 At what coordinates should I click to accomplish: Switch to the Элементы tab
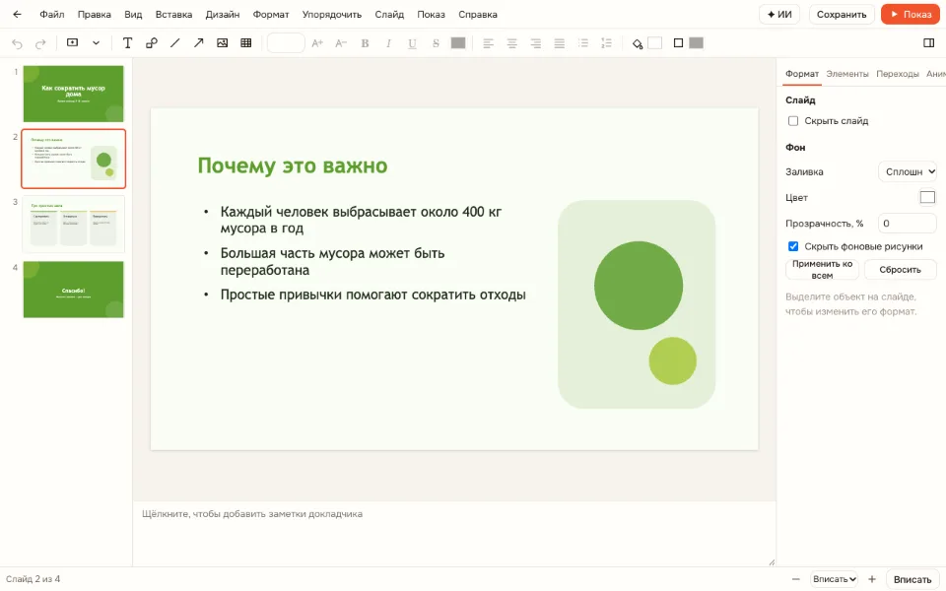(x=847, y=74)
